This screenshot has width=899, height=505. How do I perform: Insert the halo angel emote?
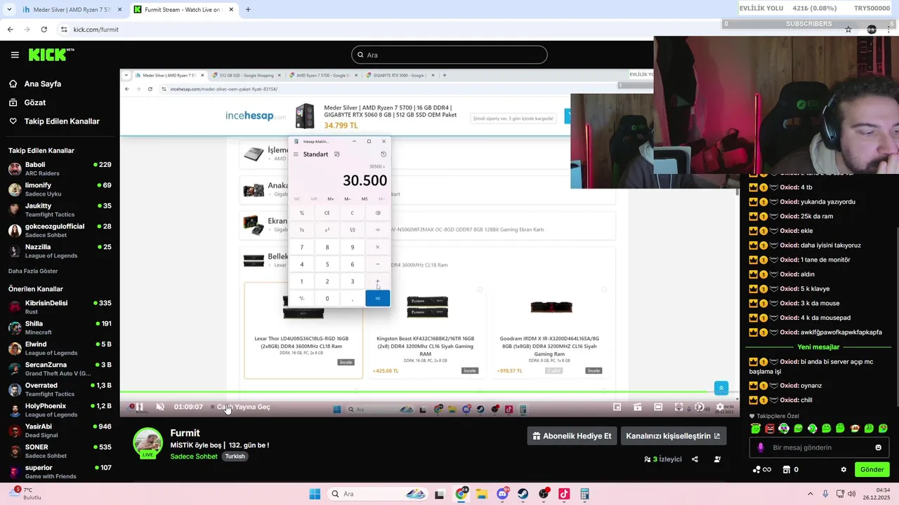756,429
